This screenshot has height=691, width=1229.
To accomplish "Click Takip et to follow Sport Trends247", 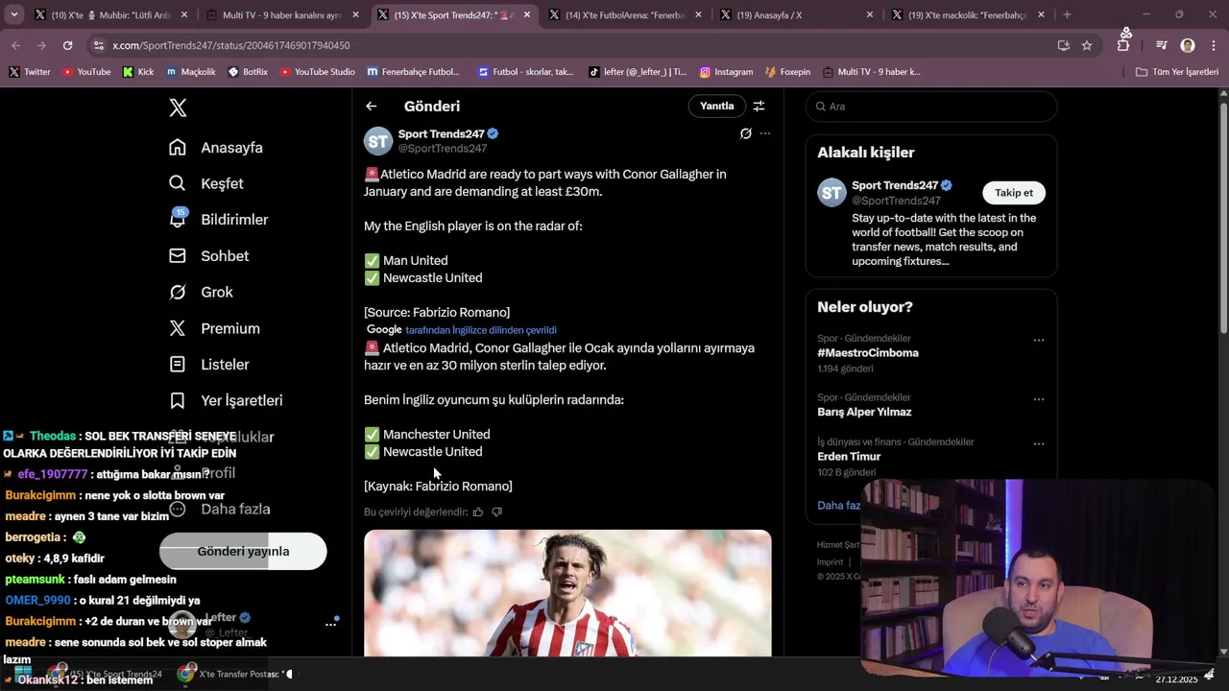I will 1014,193.
